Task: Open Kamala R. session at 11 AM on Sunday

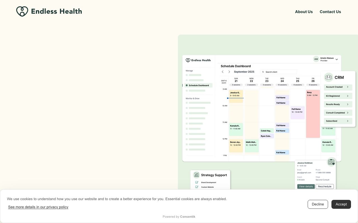Action: [236, 129]
